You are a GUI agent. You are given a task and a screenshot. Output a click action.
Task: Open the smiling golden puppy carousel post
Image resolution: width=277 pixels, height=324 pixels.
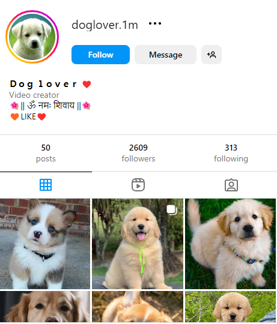pos(138,244)
